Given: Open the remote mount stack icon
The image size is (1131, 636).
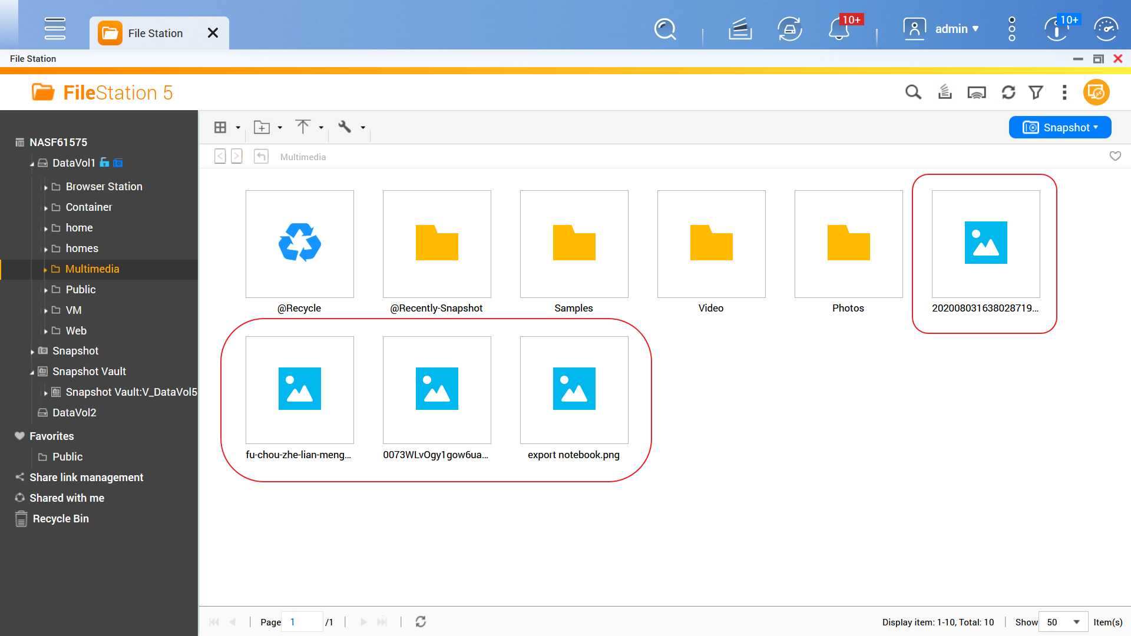Looking at the screenshot, I should click(x=945, y=92).
